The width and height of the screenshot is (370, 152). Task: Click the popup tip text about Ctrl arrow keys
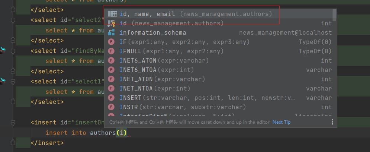(x=189, y=122)
